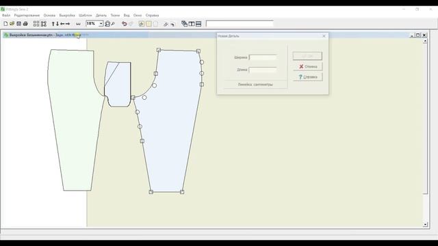Screen dimensions: 438x246
Task: Click the small magnifier zoom icon
Action: tap(113, 24)
